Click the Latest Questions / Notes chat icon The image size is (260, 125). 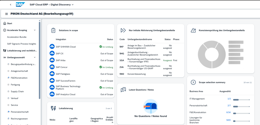123,90
